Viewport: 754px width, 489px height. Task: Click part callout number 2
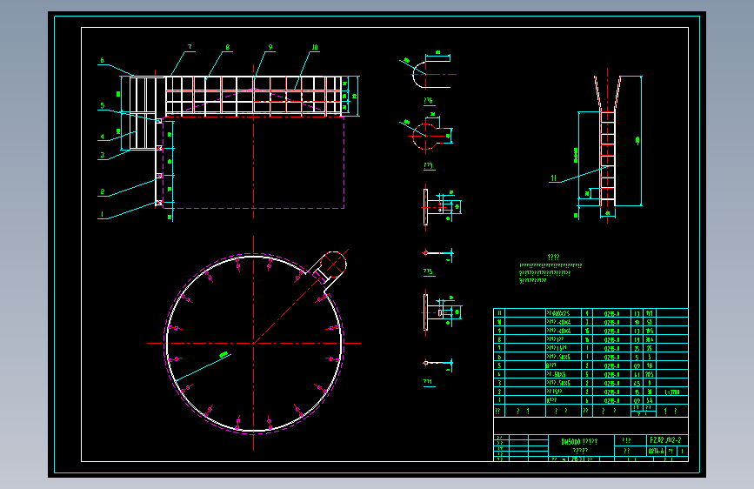tap(103, 191)
